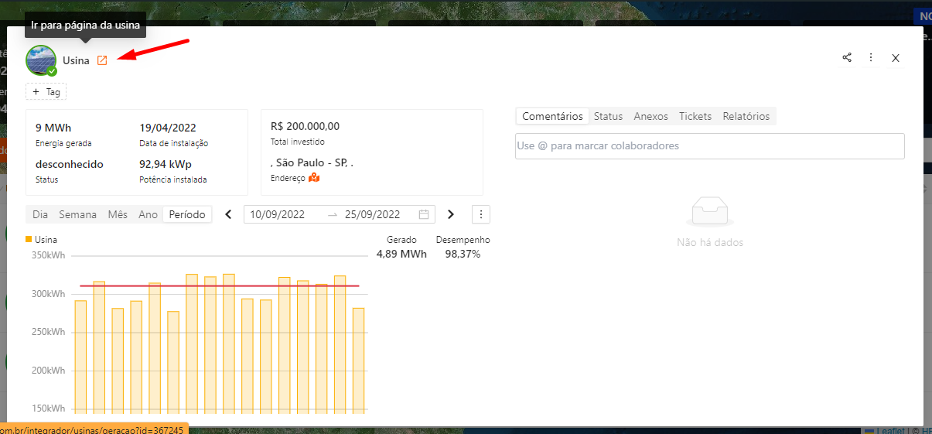Switch to the Anexos tab
The width and height of the screenshot is (932, 434).
[650, 116]
